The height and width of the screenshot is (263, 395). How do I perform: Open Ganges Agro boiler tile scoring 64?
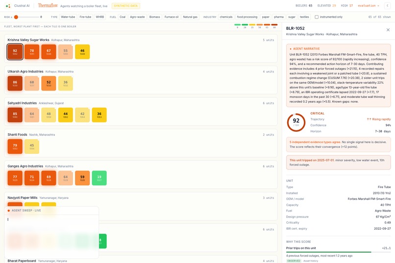pyautogui.click(x=66, y=178)
